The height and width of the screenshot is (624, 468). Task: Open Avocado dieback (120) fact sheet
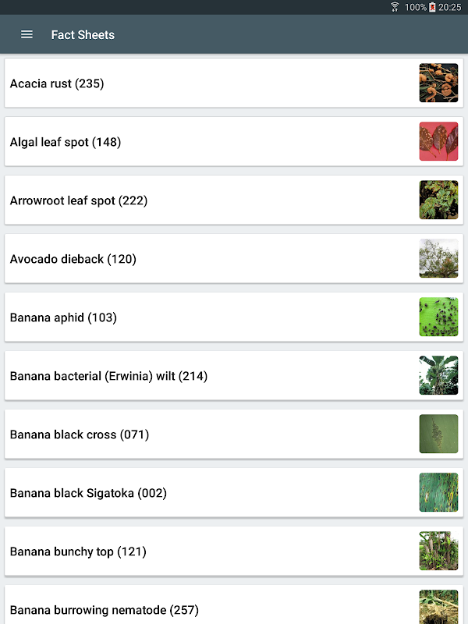(x=234, y=258)
